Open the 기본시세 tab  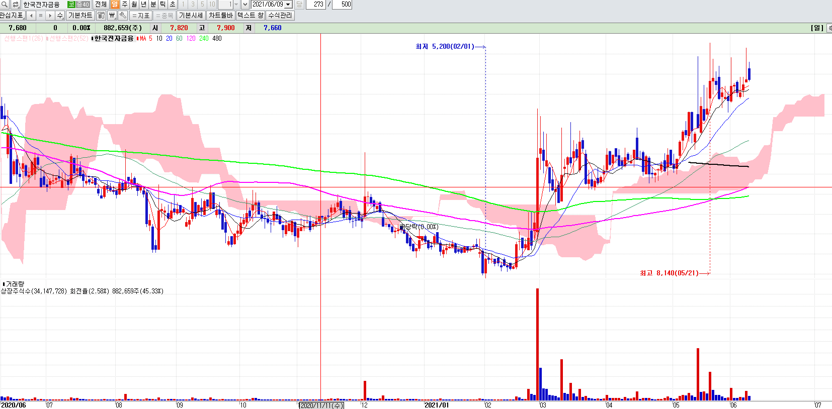click(x=191, y=16)
